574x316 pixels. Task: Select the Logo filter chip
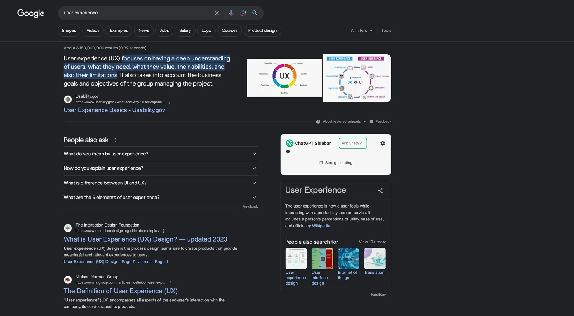(x=206, y=31)
